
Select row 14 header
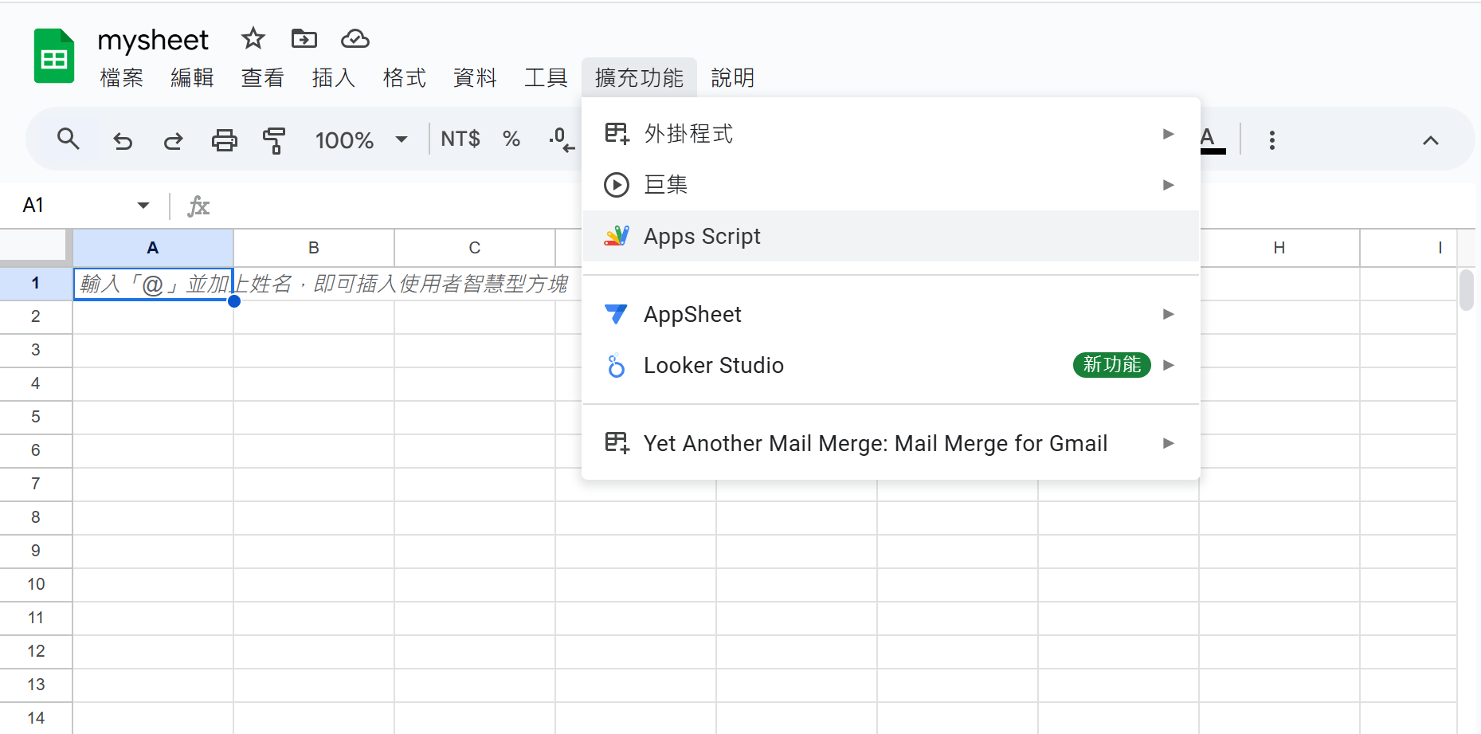click(x=36, y=718)
